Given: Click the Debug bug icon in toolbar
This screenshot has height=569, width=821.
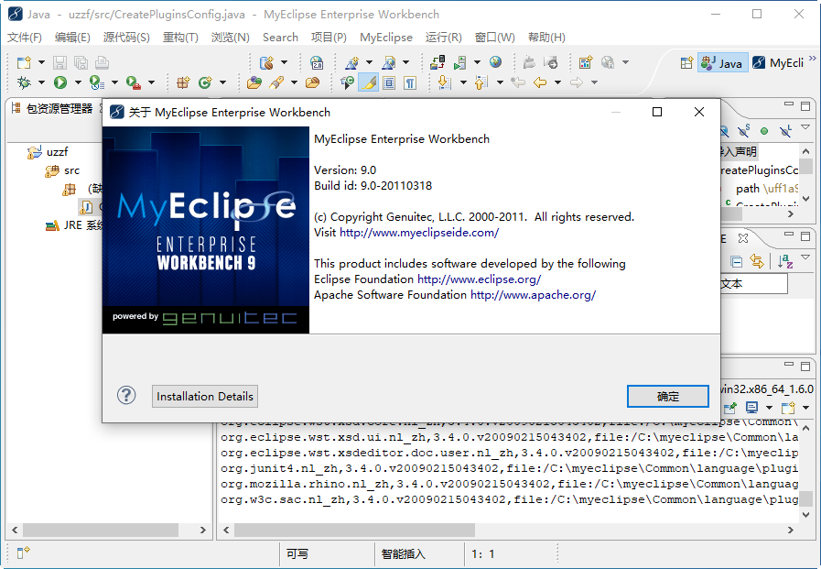Looking at the screenshot, I should (25, 82).
